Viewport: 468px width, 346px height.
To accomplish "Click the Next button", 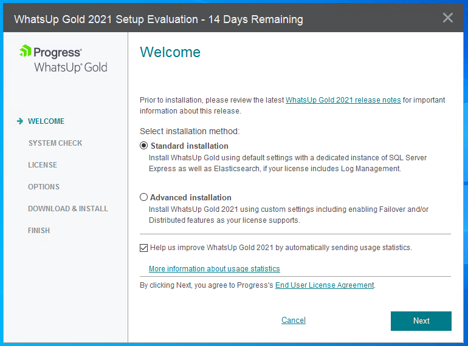I will click(421, 321).
